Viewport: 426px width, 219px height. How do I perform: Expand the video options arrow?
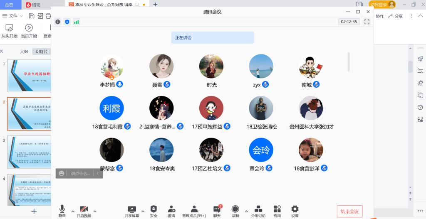pyautogui.click(x=95, y=212)
